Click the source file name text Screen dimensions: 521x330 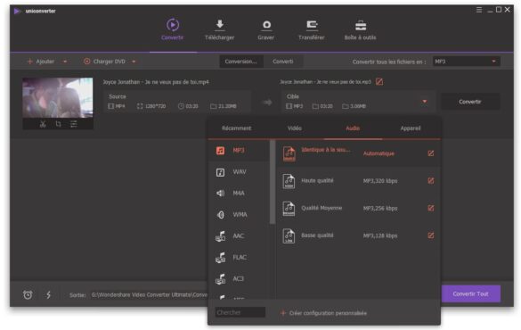click(156, 82)
